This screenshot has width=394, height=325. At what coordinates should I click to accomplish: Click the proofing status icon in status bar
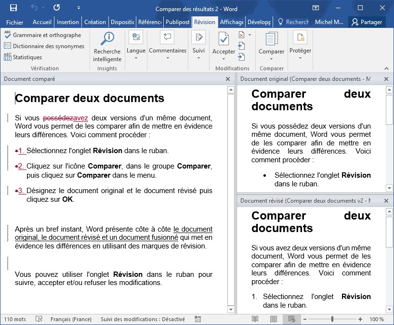tap(40, 319)
